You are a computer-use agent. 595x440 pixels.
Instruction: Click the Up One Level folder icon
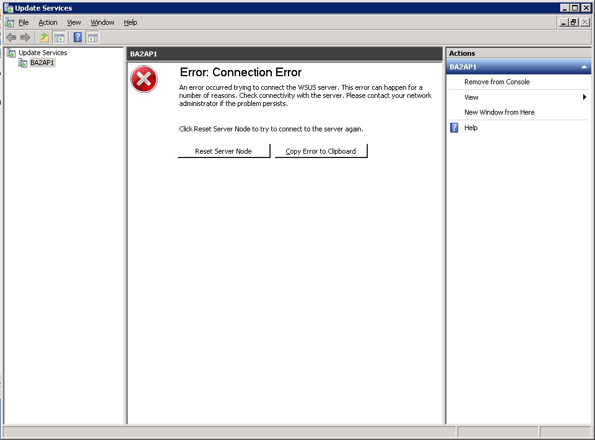pyautogui.click(x=45, y=38)
